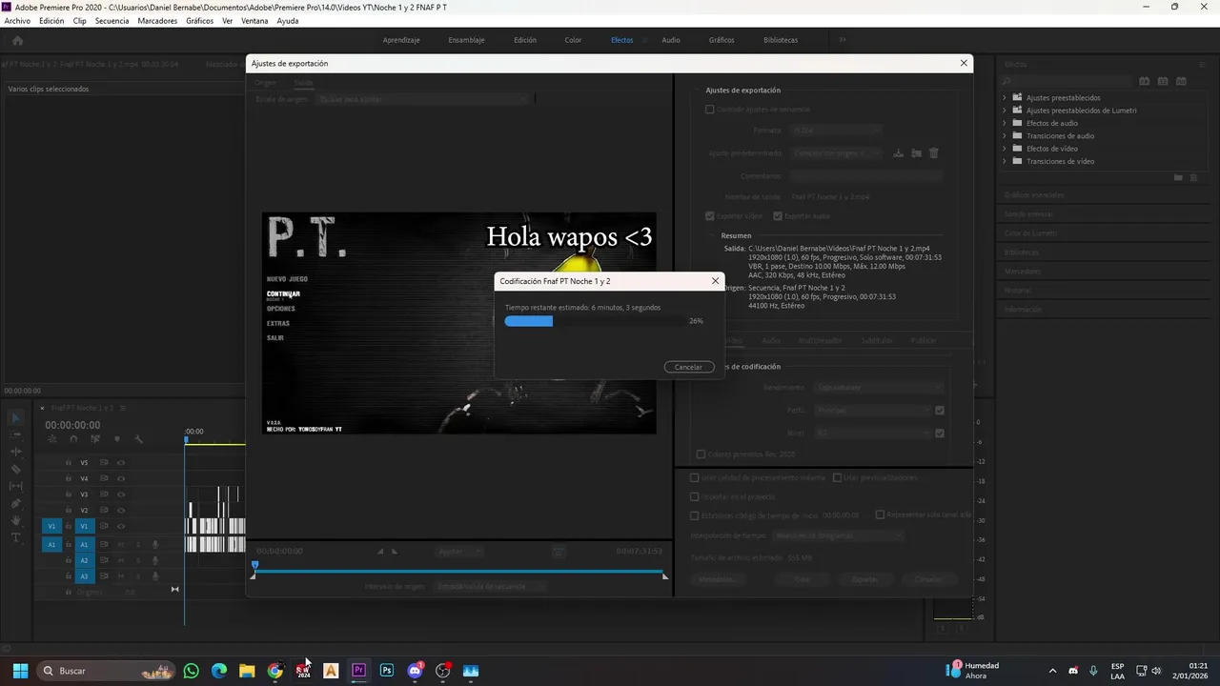Filter effects by YUV icon
The image size is (1220, 686).
coord(1181,81)
